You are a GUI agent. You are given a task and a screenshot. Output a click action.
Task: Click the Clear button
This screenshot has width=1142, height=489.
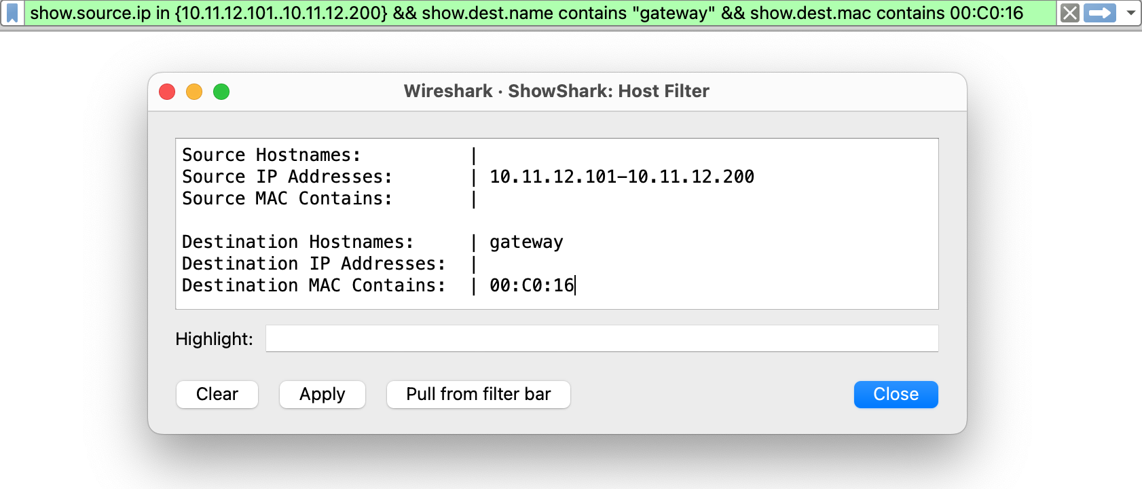[x=217, y=395]
